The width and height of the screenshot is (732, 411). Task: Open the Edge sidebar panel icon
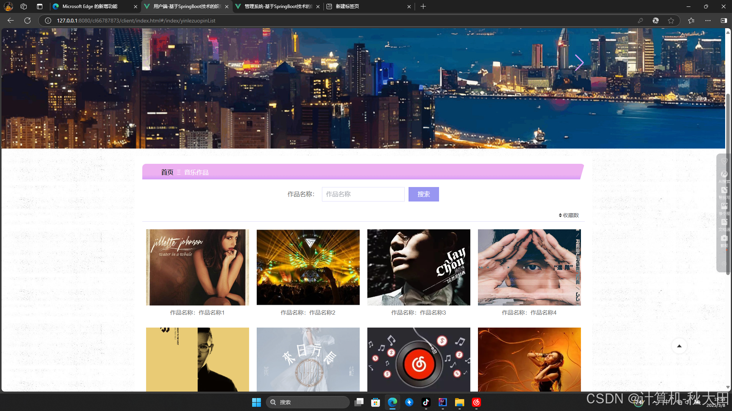[724, 21]
